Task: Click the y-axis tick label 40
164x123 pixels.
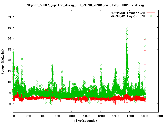Action: tap(9, 17)
